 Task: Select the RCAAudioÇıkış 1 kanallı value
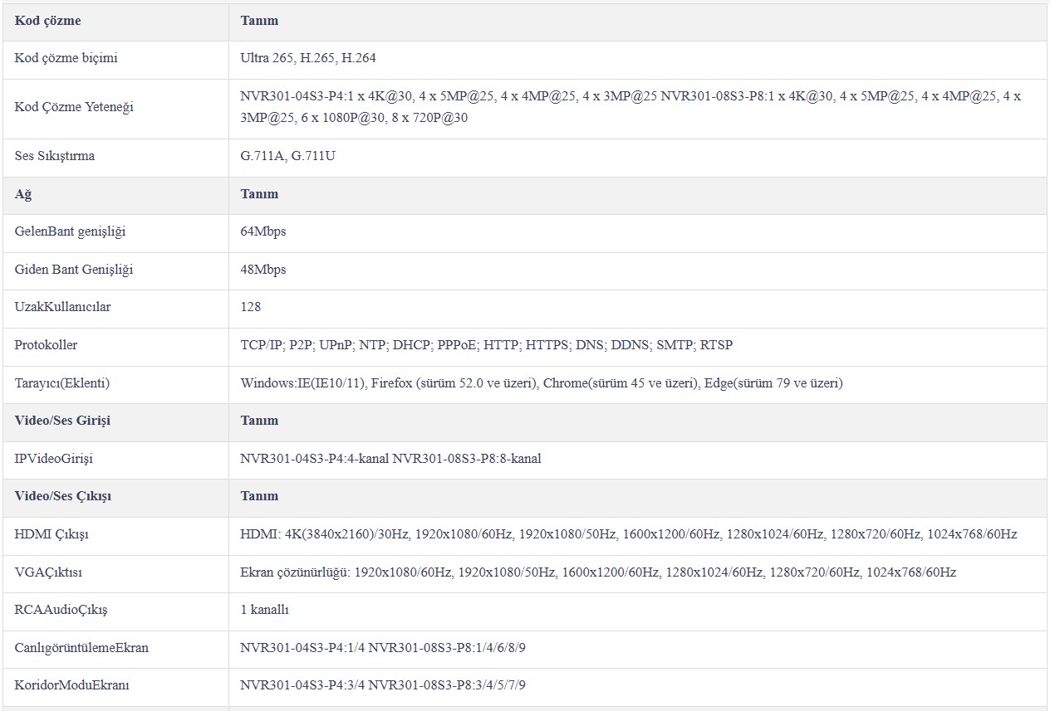[x=265, y=610]
